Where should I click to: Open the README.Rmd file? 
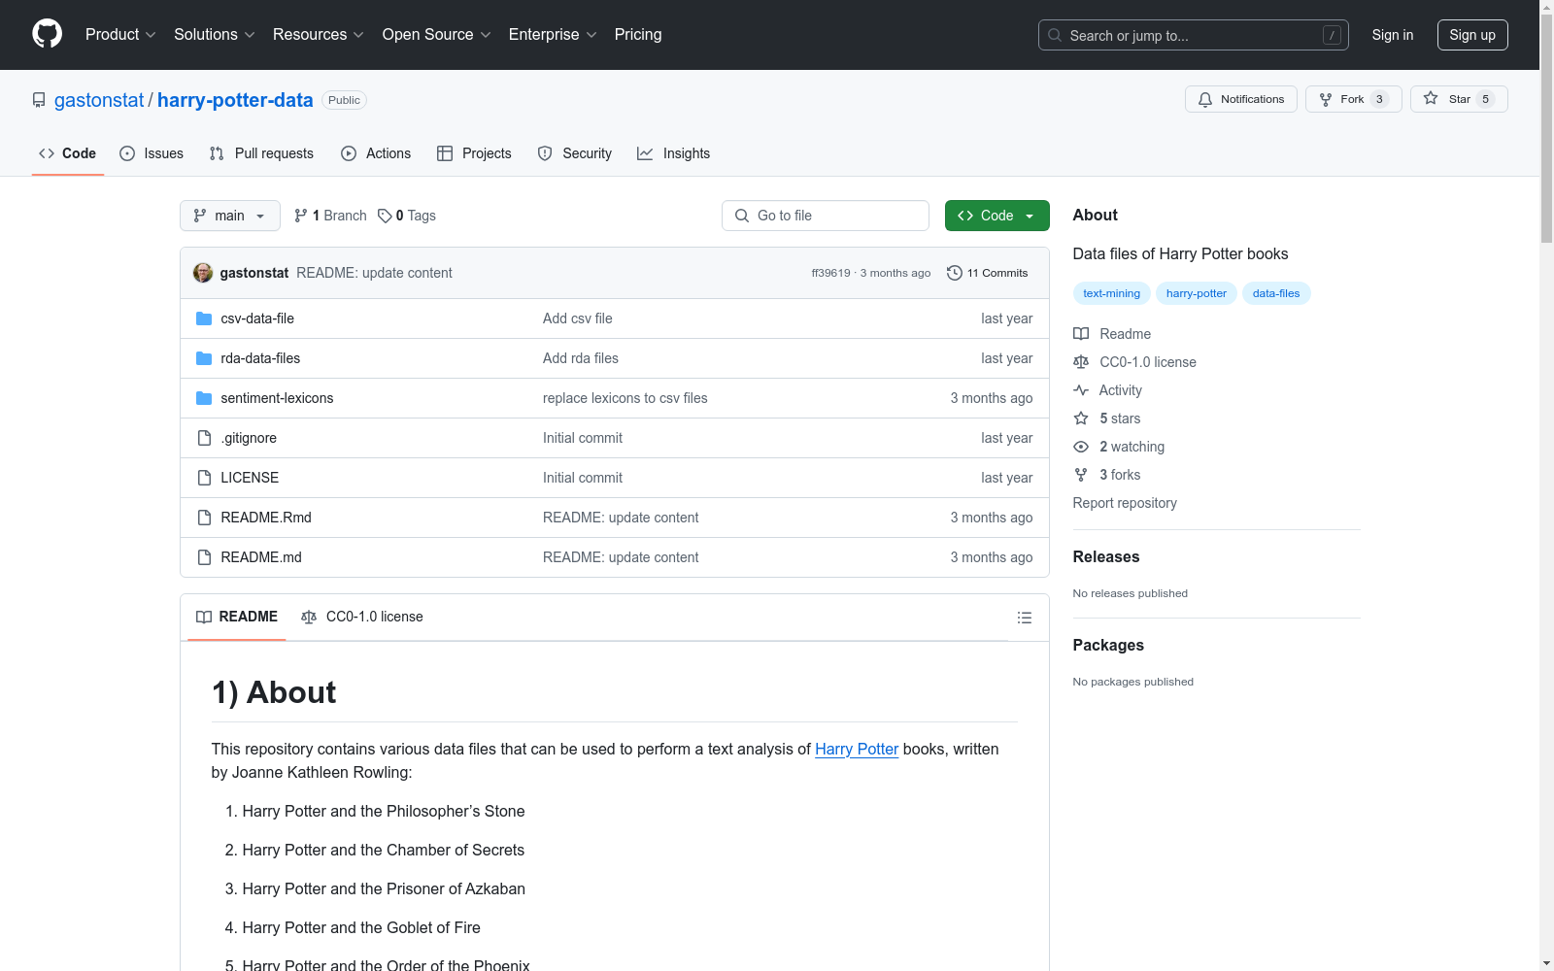[x=266, y=518]
